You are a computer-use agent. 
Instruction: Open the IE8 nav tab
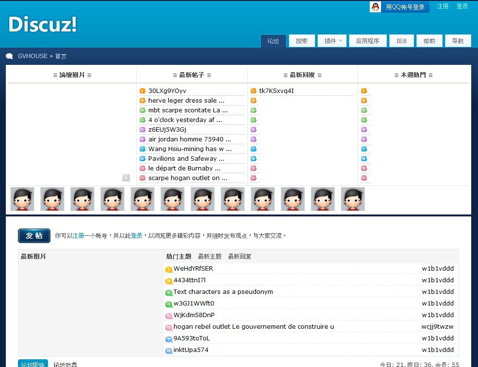(401, 41)
